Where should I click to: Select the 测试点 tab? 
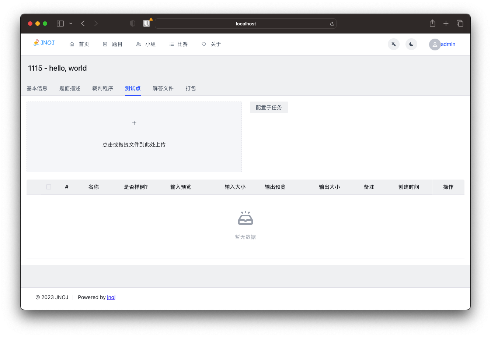click(133, 88)
